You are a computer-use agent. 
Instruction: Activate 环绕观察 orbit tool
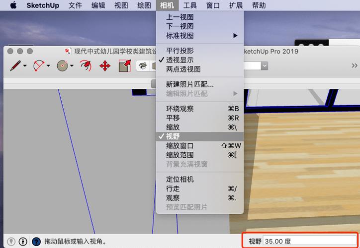199,109
